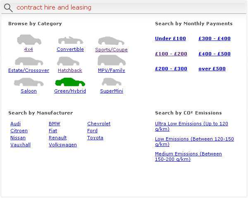Select Renault manufacturer link

tap(57, 138)
